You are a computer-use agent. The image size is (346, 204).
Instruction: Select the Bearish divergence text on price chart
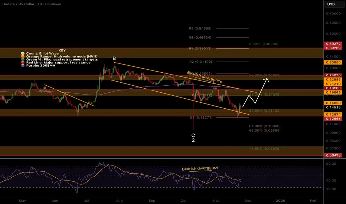click(x=204, y=77)
